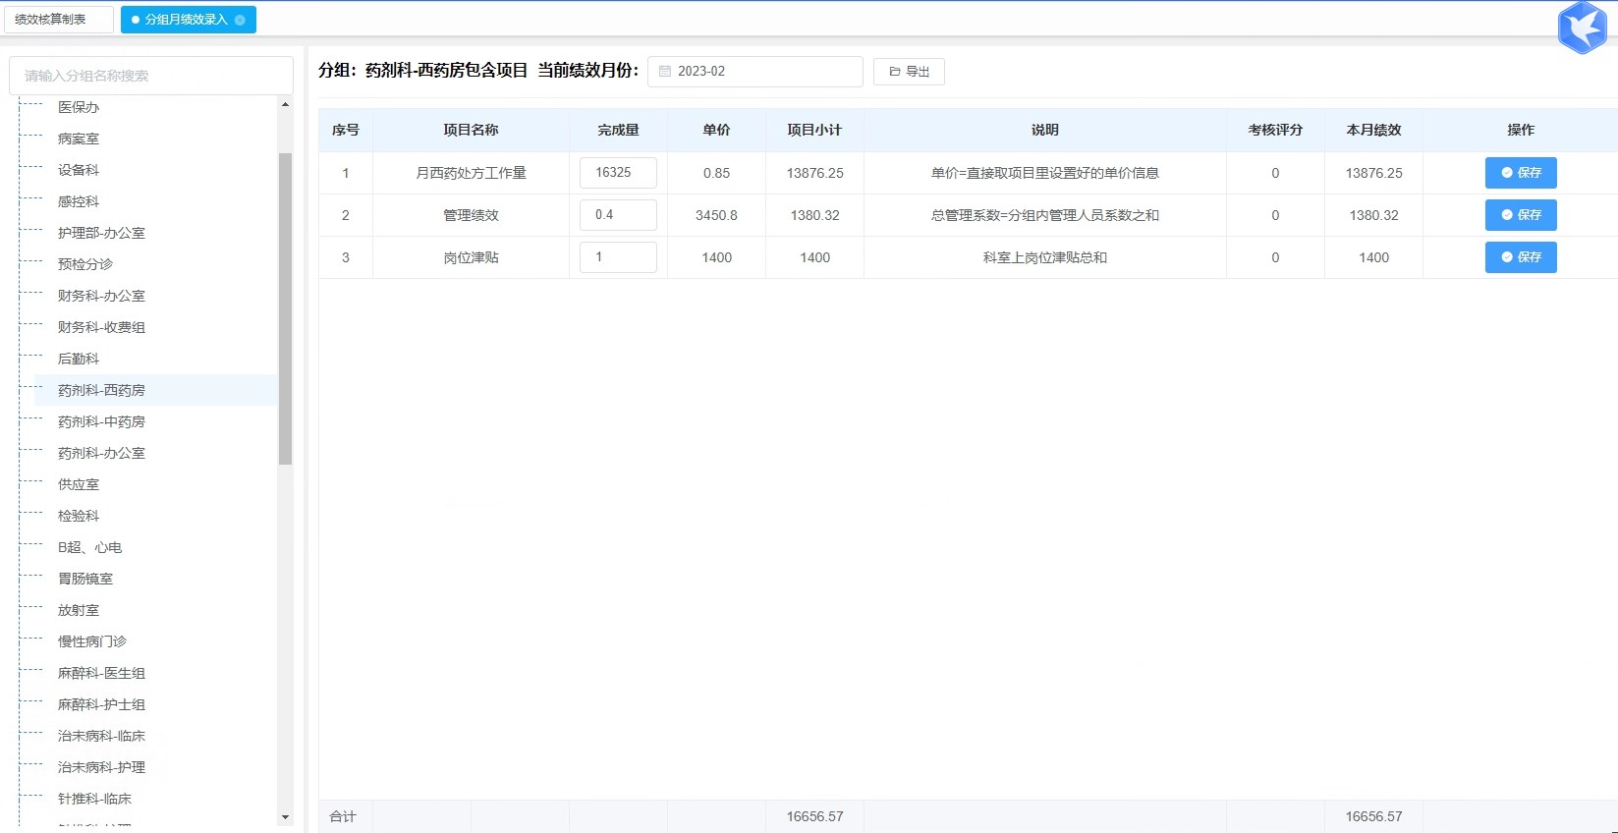The width and height of the screenshot is (1618, 833).
Task: Select 治未病科-临床 in the tree
Action: 101,736
